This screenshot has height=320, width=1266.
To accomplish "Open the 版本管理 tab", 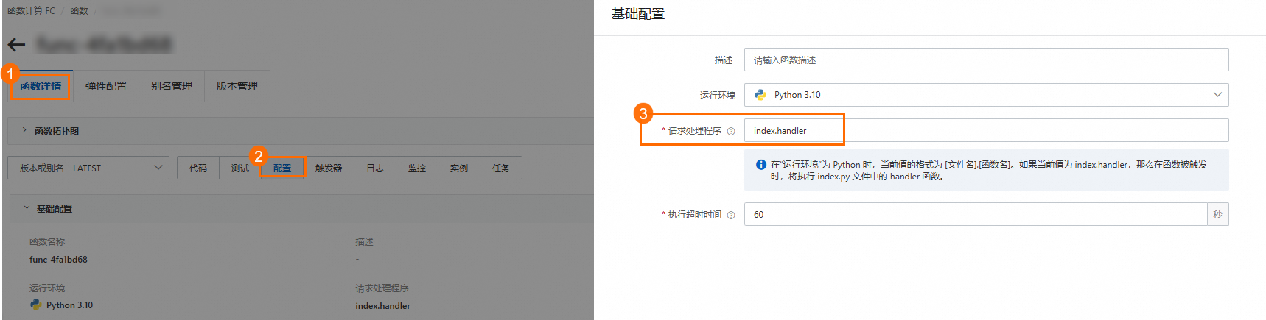I will click(237, 86).
